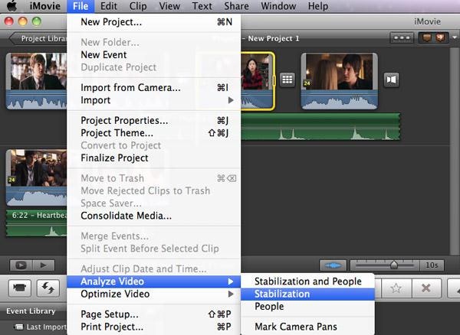Open the dropdown arrow at the project header's right
This screenshot has width=460, height=335.
[453, 37]
